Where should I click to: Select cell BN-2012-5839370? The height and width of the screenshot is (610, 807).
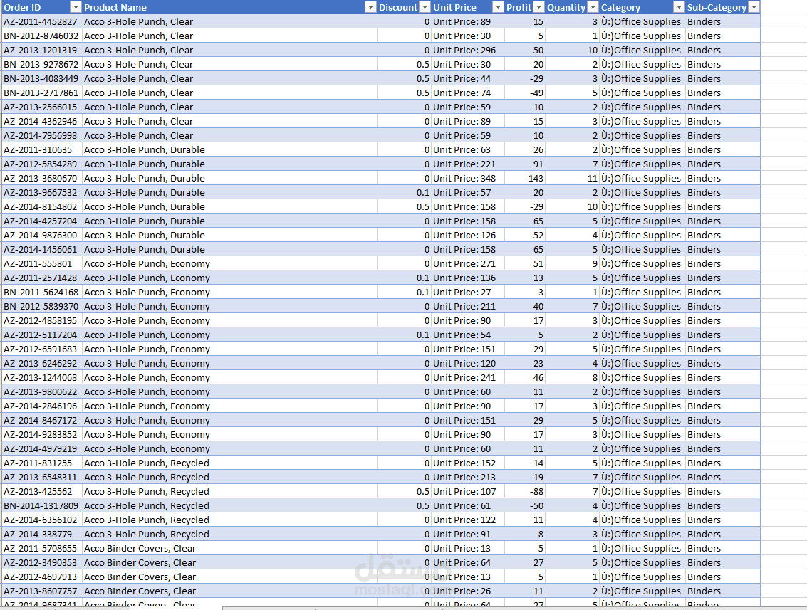pos(42,307)
